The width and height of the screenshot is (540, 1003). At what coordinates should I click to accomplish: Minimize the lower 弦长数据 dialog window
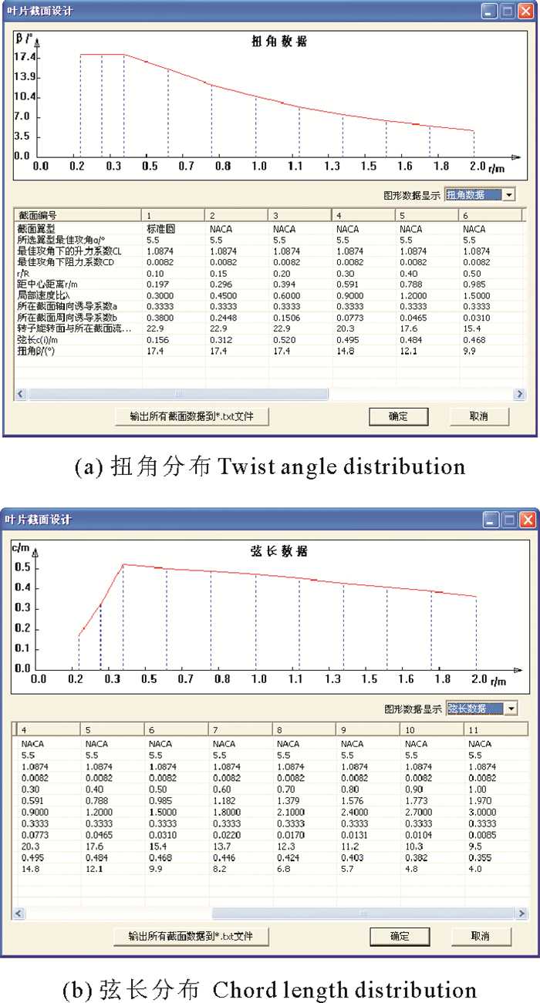click(491, 520)
